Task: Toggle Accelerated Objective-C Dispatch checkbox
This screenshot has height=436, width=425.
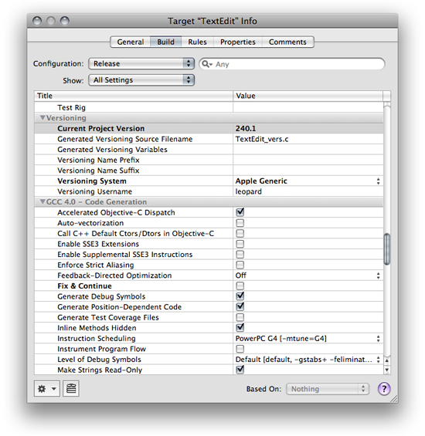Action: click(x=240, y=212)
